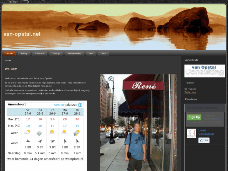Viewport: 228px width, 171px height.
Task: Open the Hobby navigation tab
Action: coord(24,54)
